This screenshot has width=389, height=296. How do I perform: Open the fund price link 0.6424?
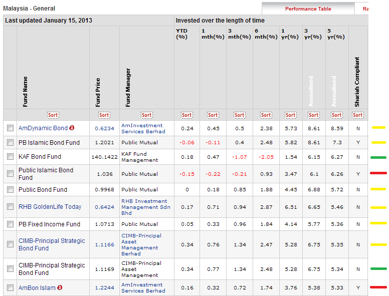pos(104,207)
